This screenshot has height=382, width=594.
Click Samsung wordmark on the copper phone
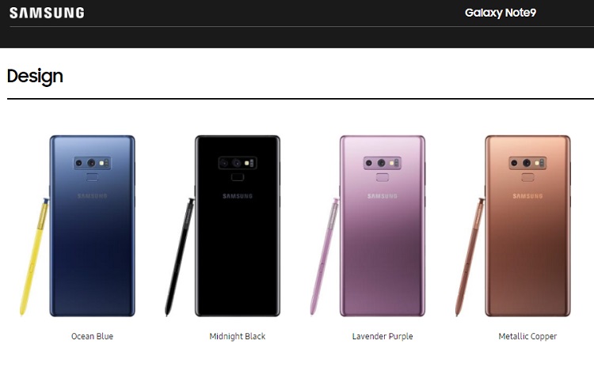(527, 196)
